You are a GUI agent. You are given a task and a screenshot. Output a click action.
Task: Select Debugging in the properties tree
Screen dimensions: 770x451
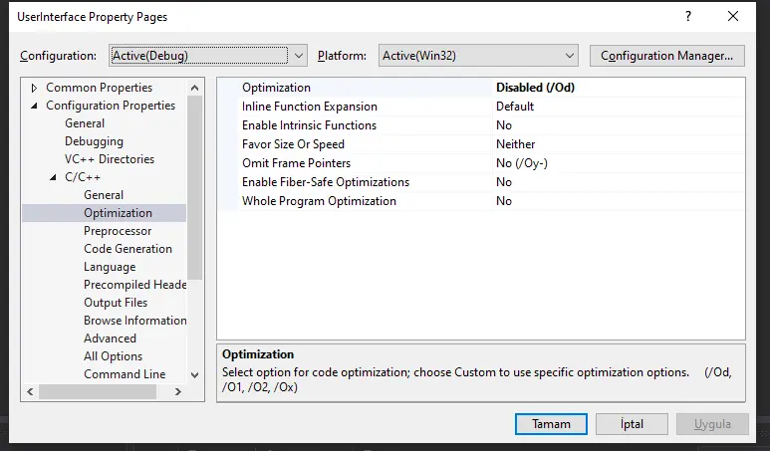point(94,141)
